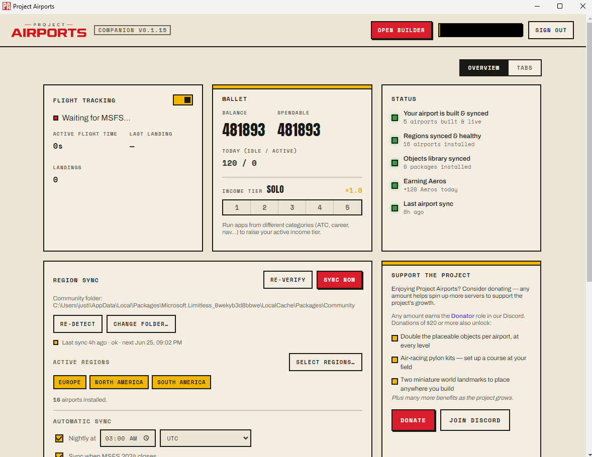
Task: Click the spendable value under Spendable label
Action: 299,130
